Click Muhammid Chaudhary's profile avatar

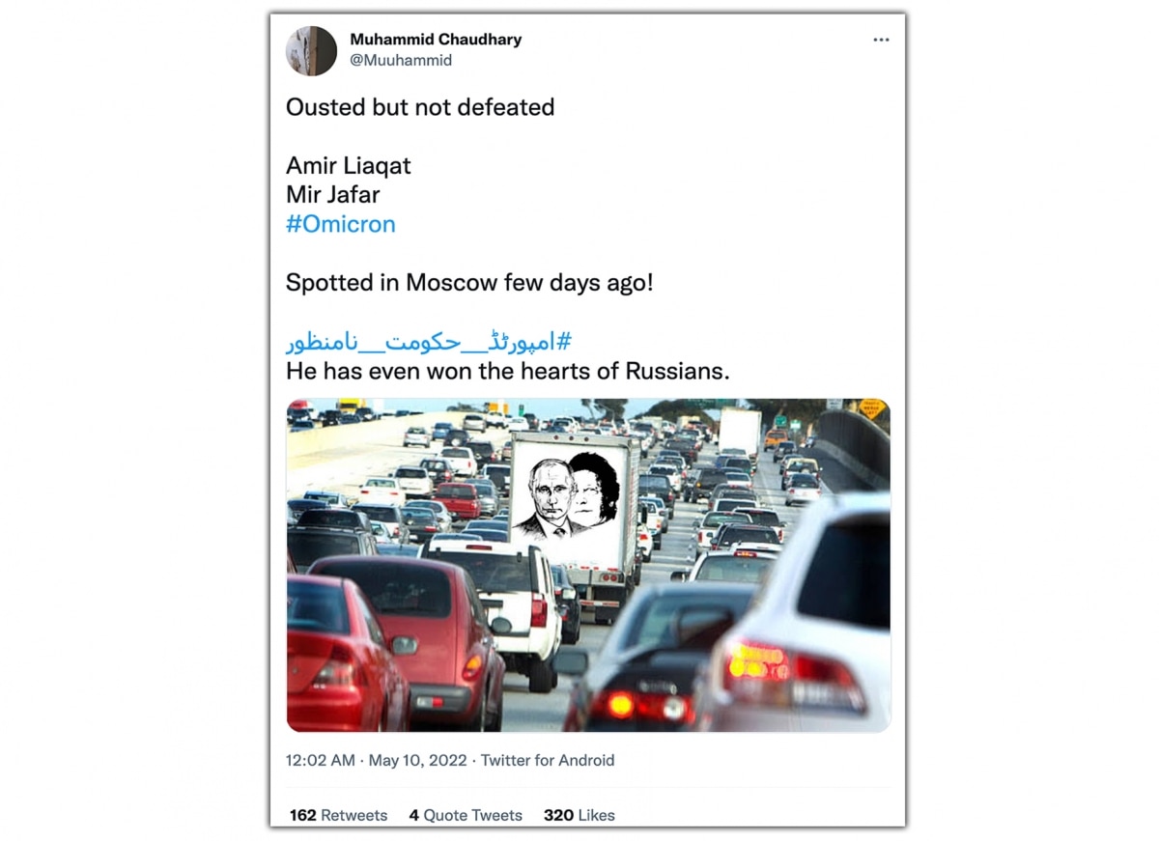(x=311, y=50)
